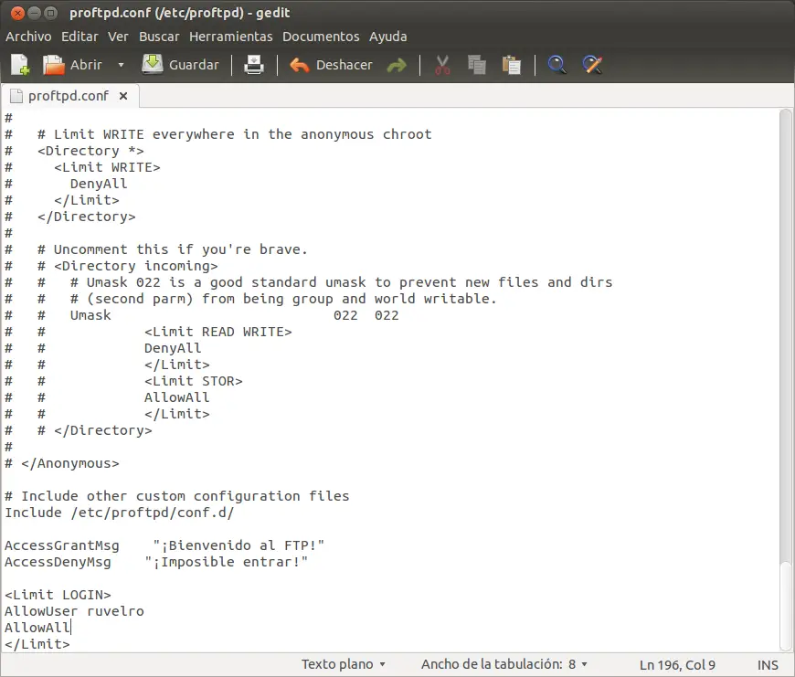Image resolution: width=795 pixels, height=677 pixels.
Task: Click the Abrir folder icon
Action: coord(53,65)
